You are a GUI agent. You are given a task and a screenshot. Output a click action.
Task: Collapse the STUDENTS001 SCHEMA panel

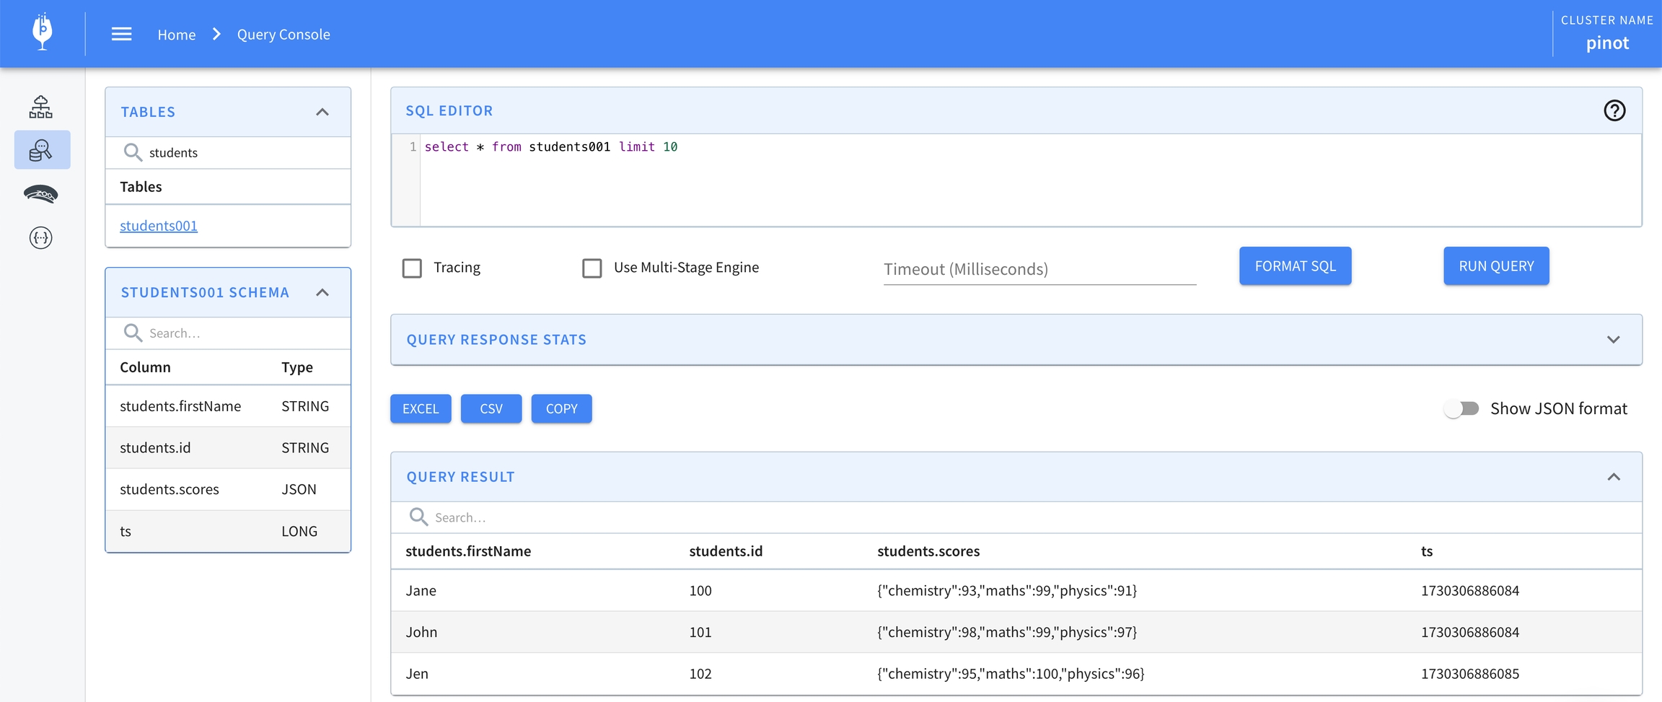322,292
